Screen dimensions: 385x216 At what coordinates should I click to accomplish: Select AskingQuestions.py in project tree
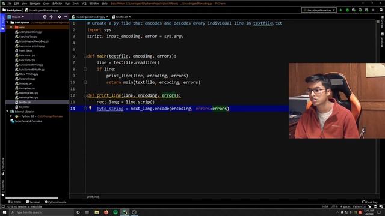(x=30, y=32)
